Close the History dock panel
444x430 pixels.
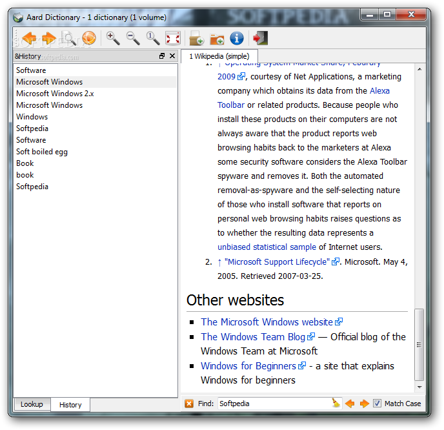[172, 56]
